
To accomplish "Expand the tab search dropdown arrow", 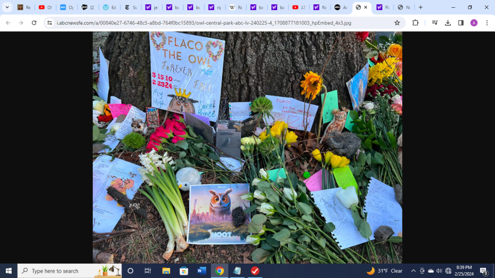I will [x=7, y=7].
